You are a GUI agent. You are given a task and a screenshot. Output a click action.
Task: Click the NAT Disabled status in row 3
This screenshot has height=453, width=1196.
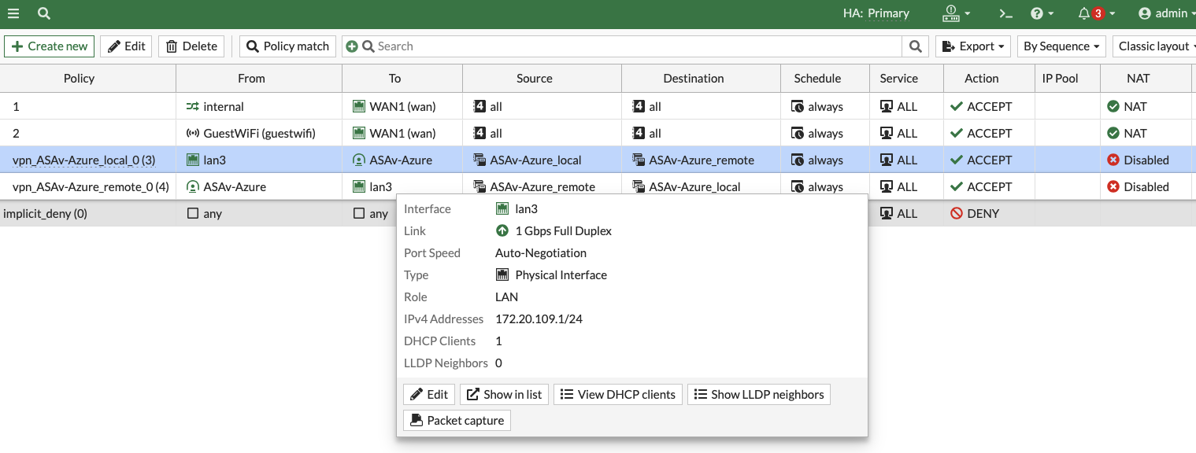click(x=1138, y=160)
